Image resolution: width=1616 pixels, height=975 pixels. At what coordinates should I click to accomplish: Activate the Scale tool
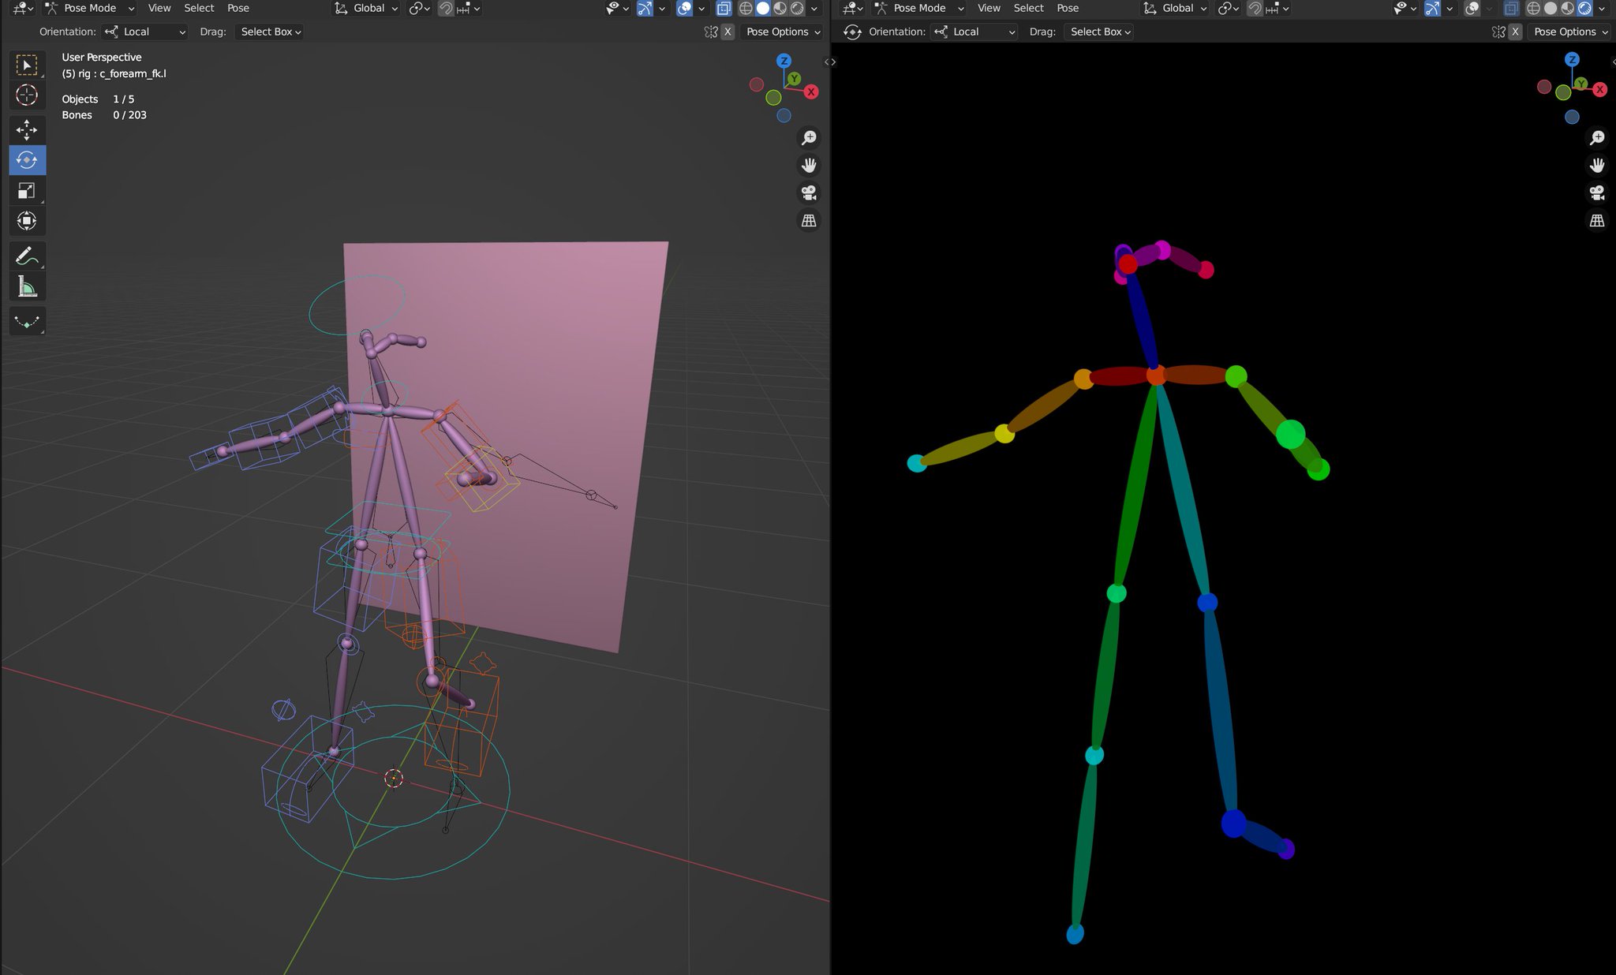(27, 190)
